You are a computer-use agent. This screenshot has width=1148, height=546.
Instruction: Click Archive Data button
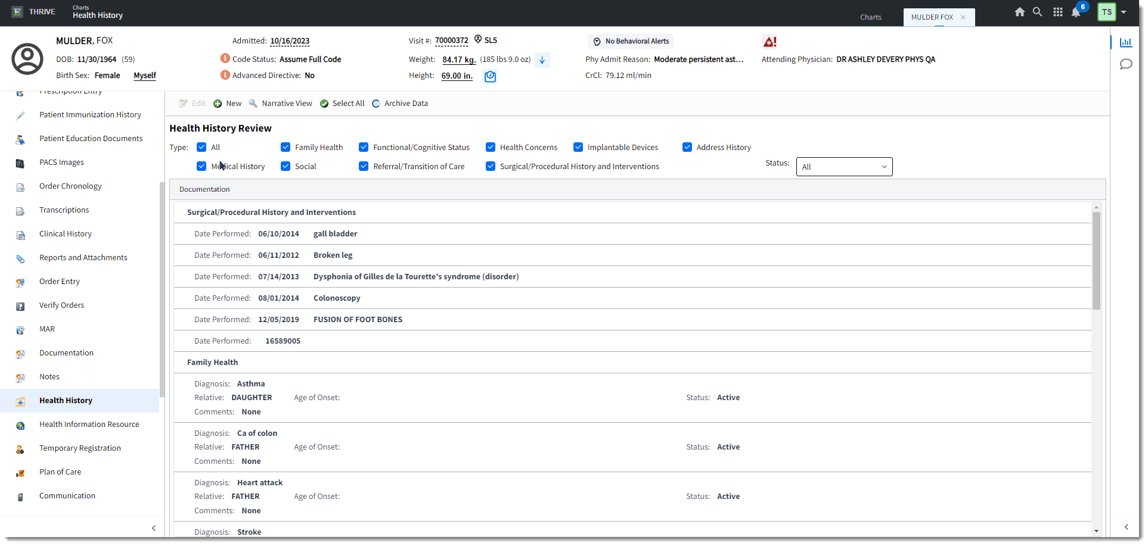400,104
